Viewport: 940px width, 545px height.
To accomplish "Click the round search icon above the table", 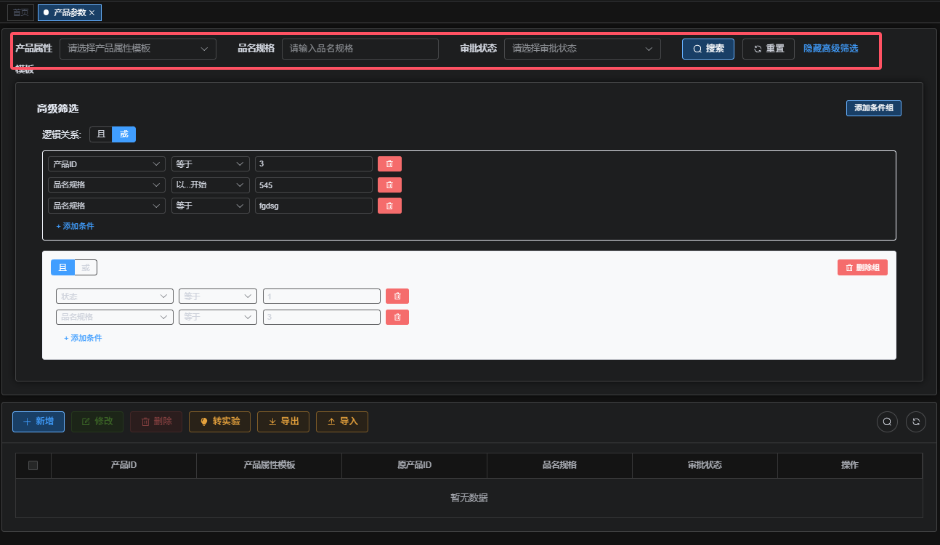I will coord(887,421).
